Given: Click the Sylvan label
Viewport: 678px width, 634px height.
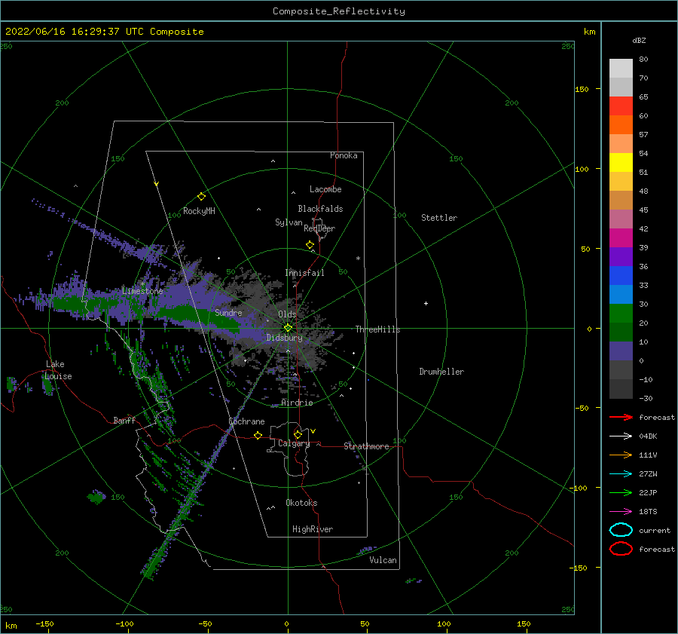Looking at the screenshot, I should point(289,222).
